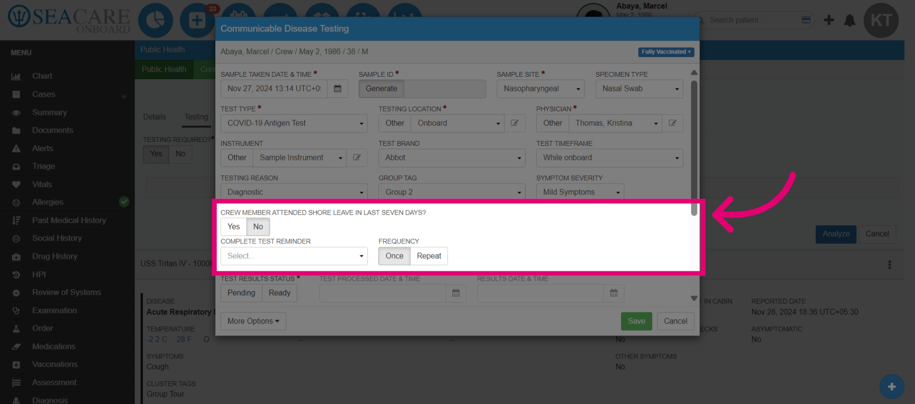
Task: Click Alerts warning icon in sidebar
Action: (16, 149)
